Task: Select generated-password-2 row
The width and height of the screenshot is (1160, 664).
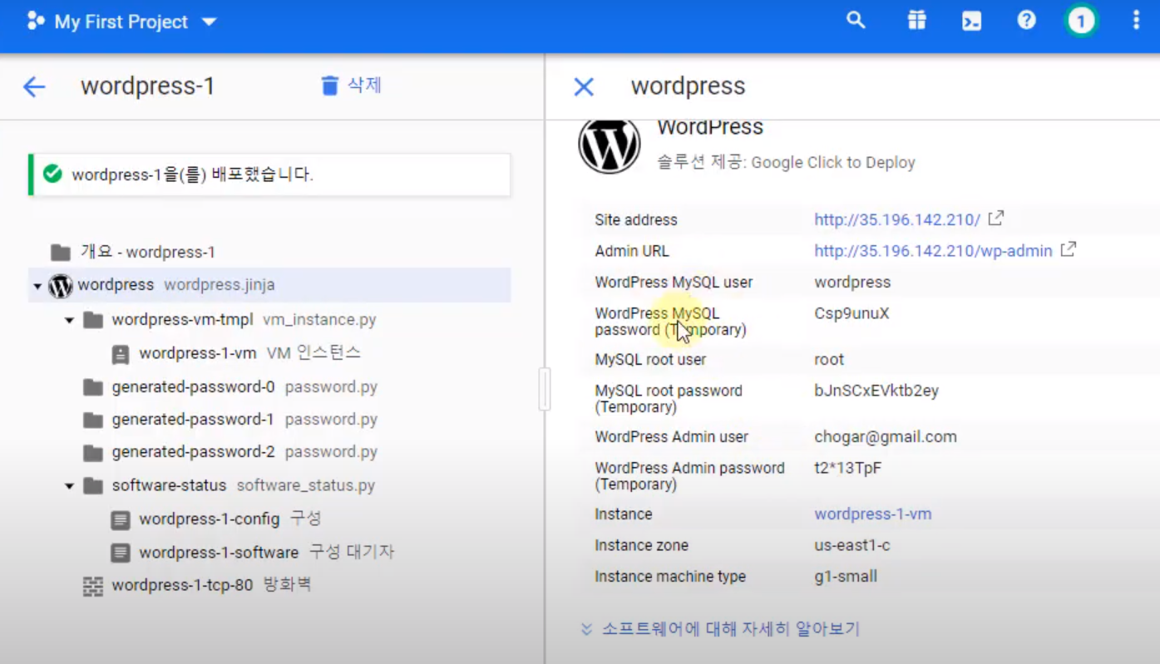Action: pos(269,452)
